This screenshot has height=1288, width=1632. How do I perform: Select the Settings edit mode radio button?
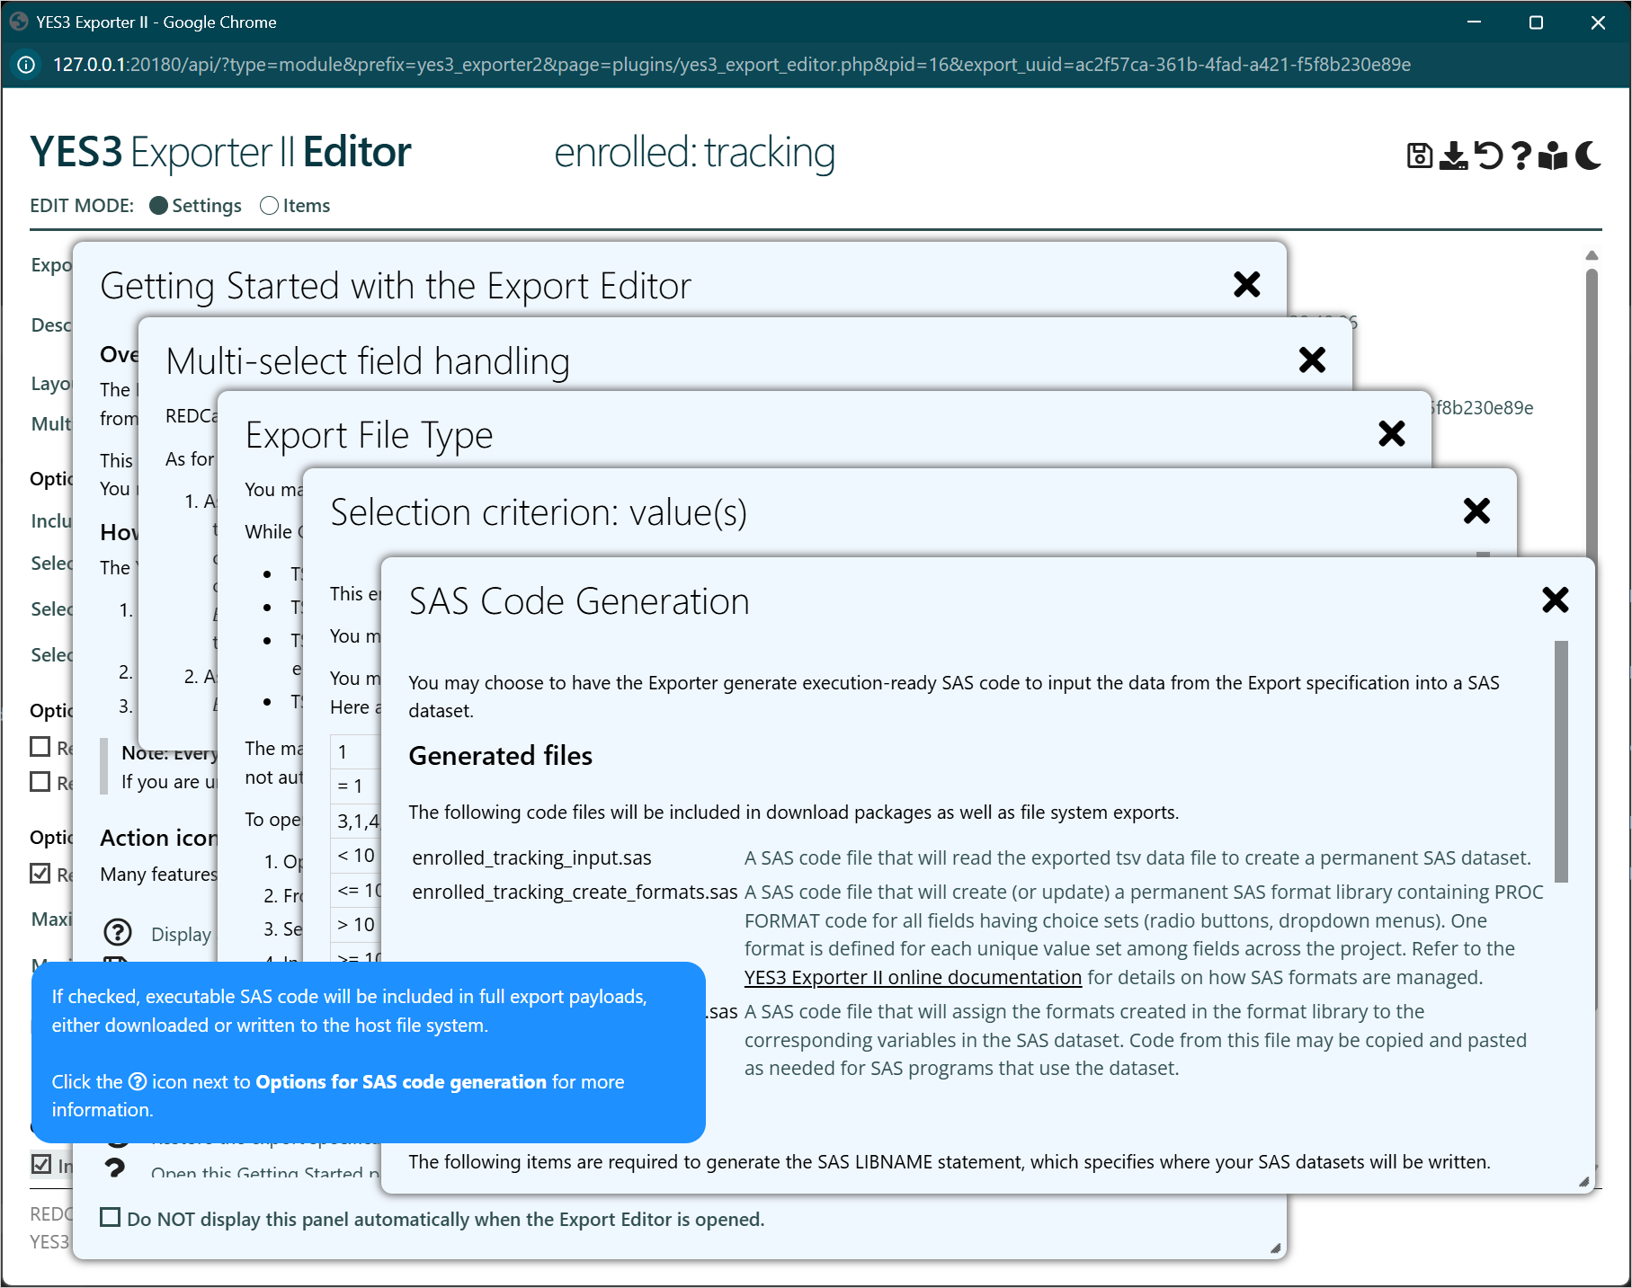[x=159, y=206]
